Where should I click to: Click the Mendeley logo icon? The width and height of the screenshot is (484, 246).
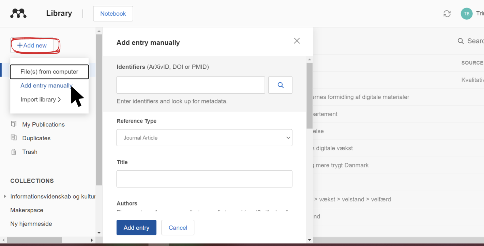pos(18,13)
